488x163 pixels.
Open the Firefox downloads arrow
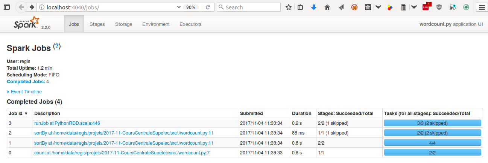pos(314,7)
